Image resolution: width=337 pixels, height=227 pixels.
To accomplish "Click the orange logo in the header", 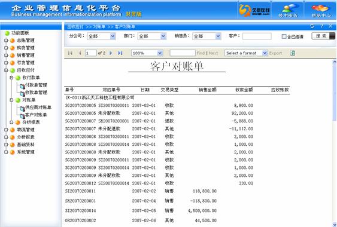I will tap(245, 10).
